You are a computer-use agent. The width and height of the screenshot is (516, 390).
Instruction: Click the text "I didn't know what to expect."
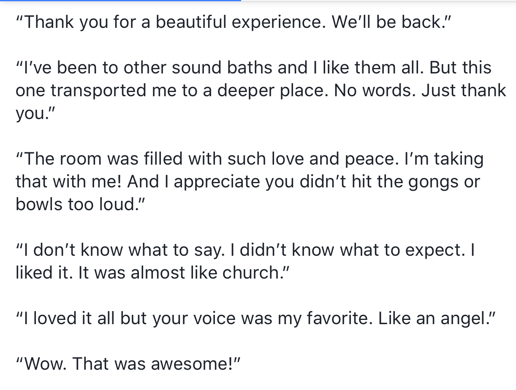point(353,250)
